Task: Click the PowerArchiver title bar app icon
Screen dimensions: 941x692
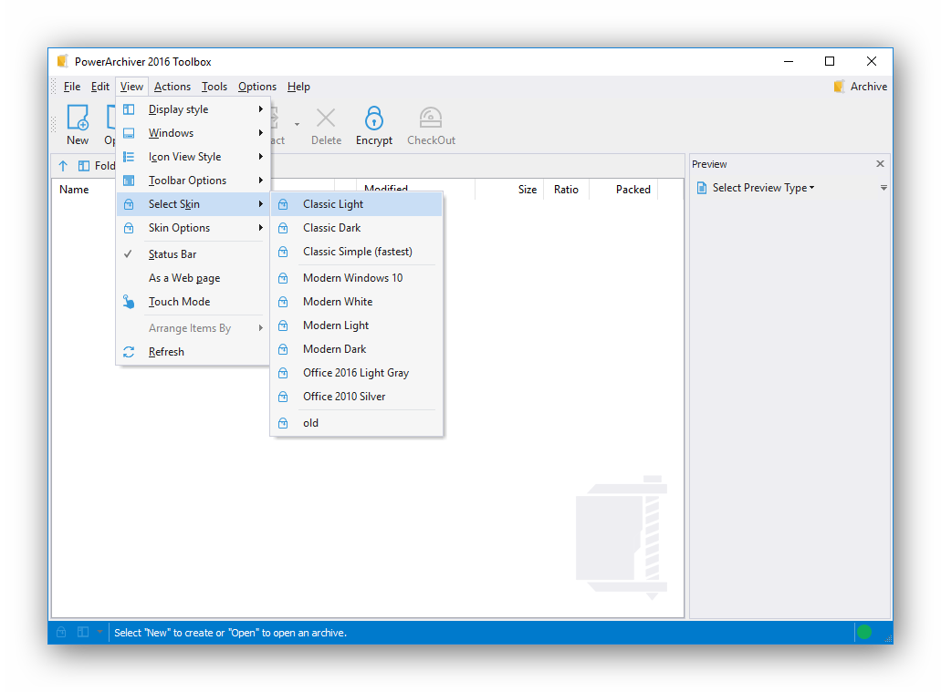Action: coord(62,61)
